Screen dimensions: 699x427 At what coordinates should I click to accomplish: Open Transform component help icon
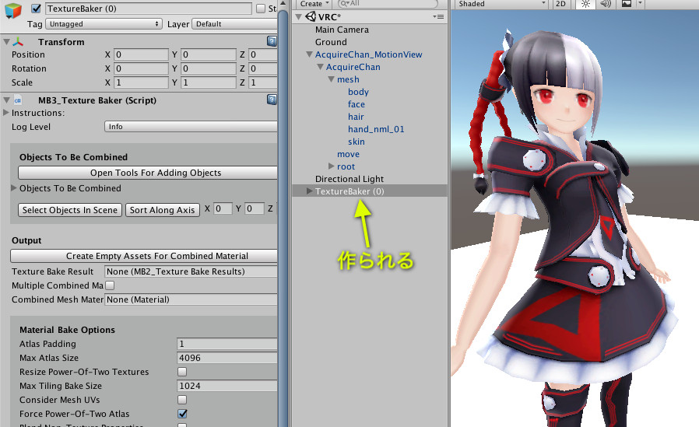[x=272, y=41]
